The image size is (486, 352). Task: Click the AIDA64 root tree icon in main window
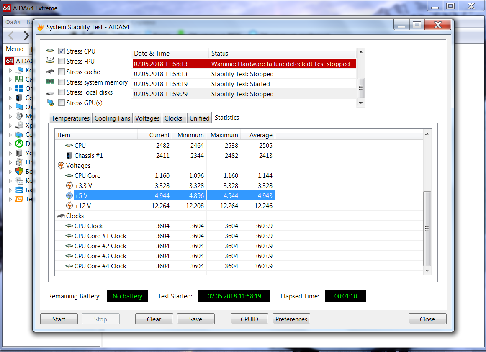[10, 61]
